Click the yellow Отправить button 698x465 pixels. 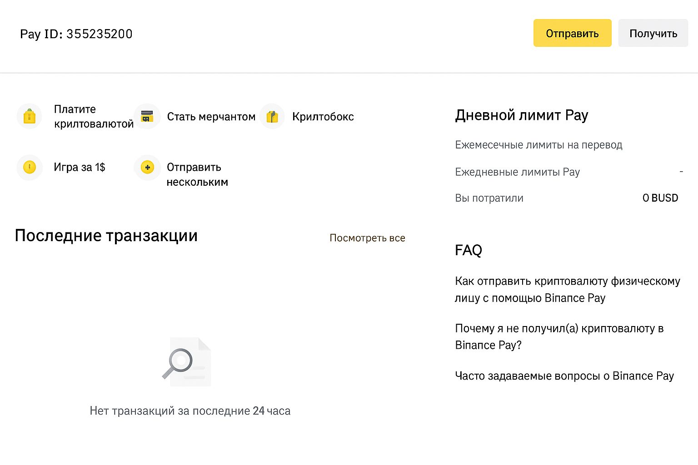tap(572, 33)
